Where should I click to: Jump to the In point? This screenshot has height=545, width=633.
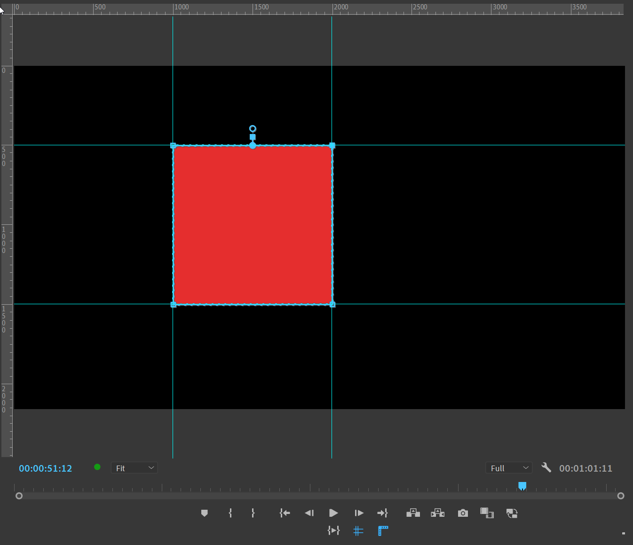(x=285, y=513)
